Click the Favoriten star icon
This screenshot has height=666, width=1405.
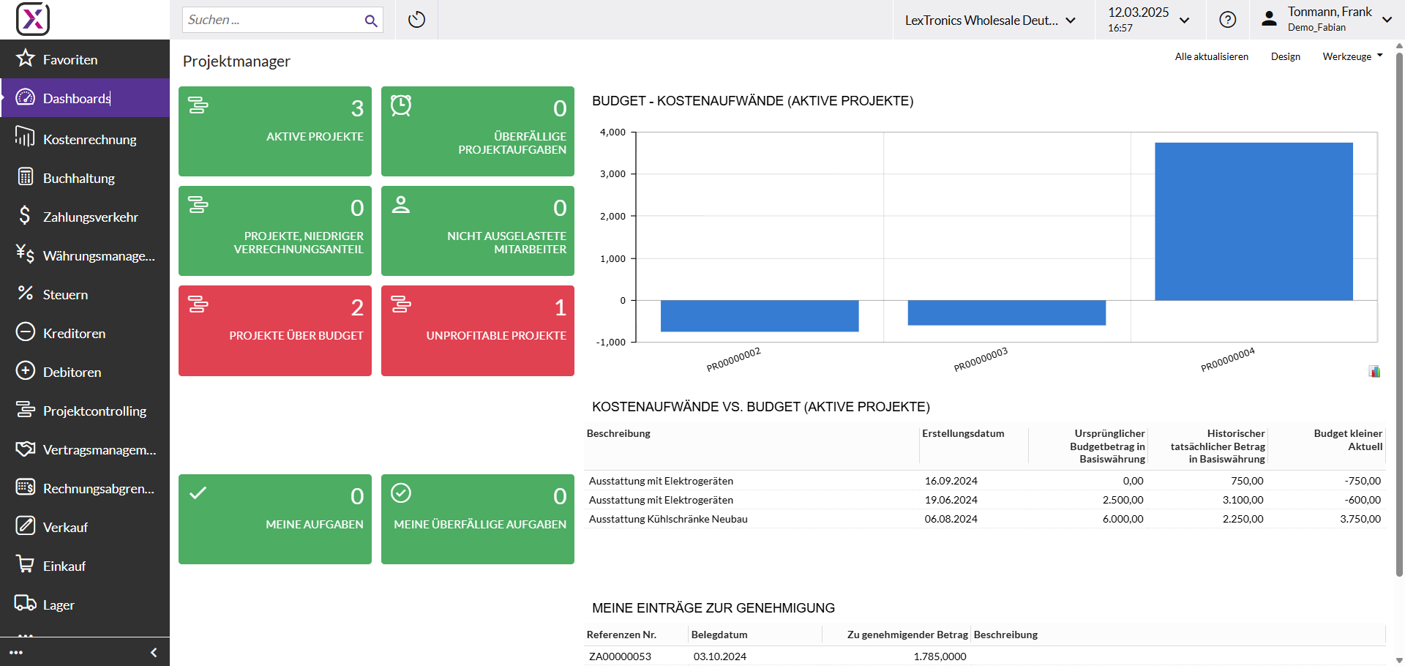point(26,59)
